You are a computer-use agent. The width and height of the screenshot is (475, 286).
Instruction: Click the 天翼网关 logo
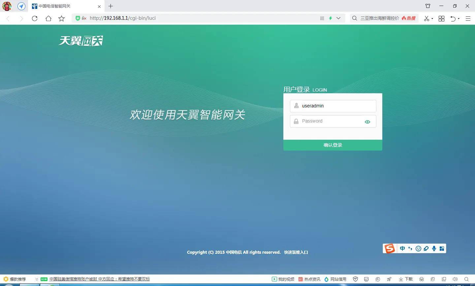(x=81, y=41)
